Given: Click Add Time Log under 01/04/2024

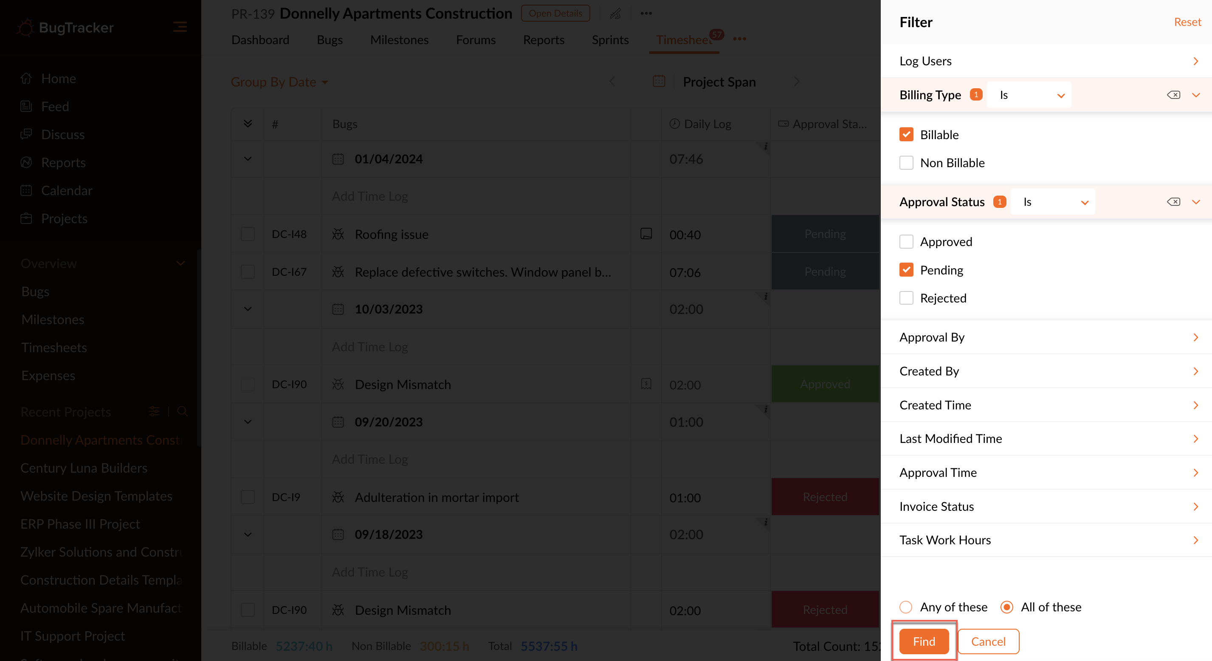Looking at the screenshot, I should pos(370,196).
